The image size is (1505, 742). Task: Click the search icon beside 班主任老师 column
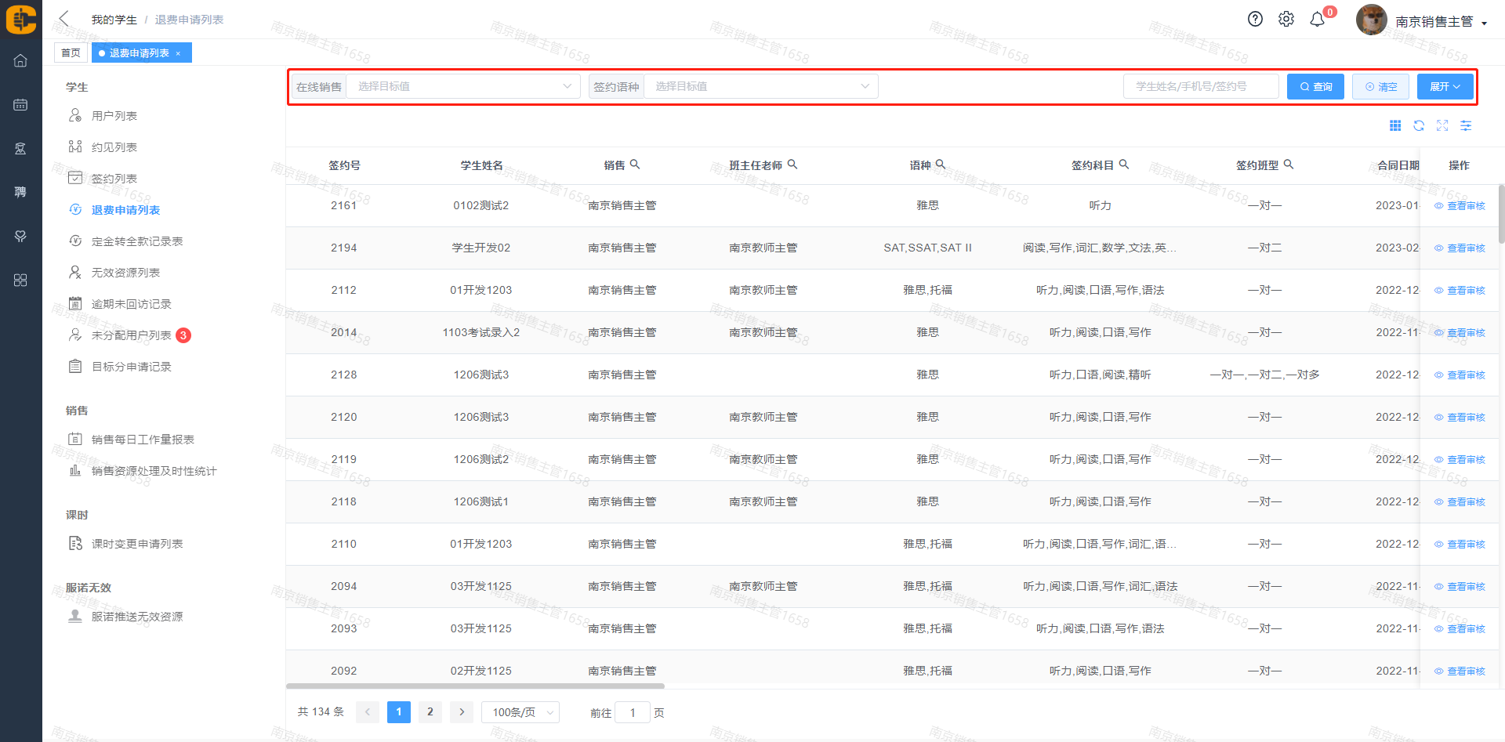[x=792, y=165]
